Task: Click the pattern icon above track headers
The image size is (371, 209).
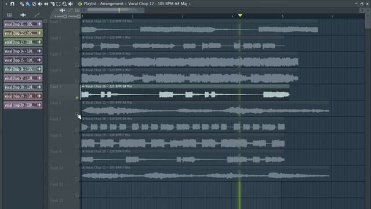Action: click(x=77, y=10)
